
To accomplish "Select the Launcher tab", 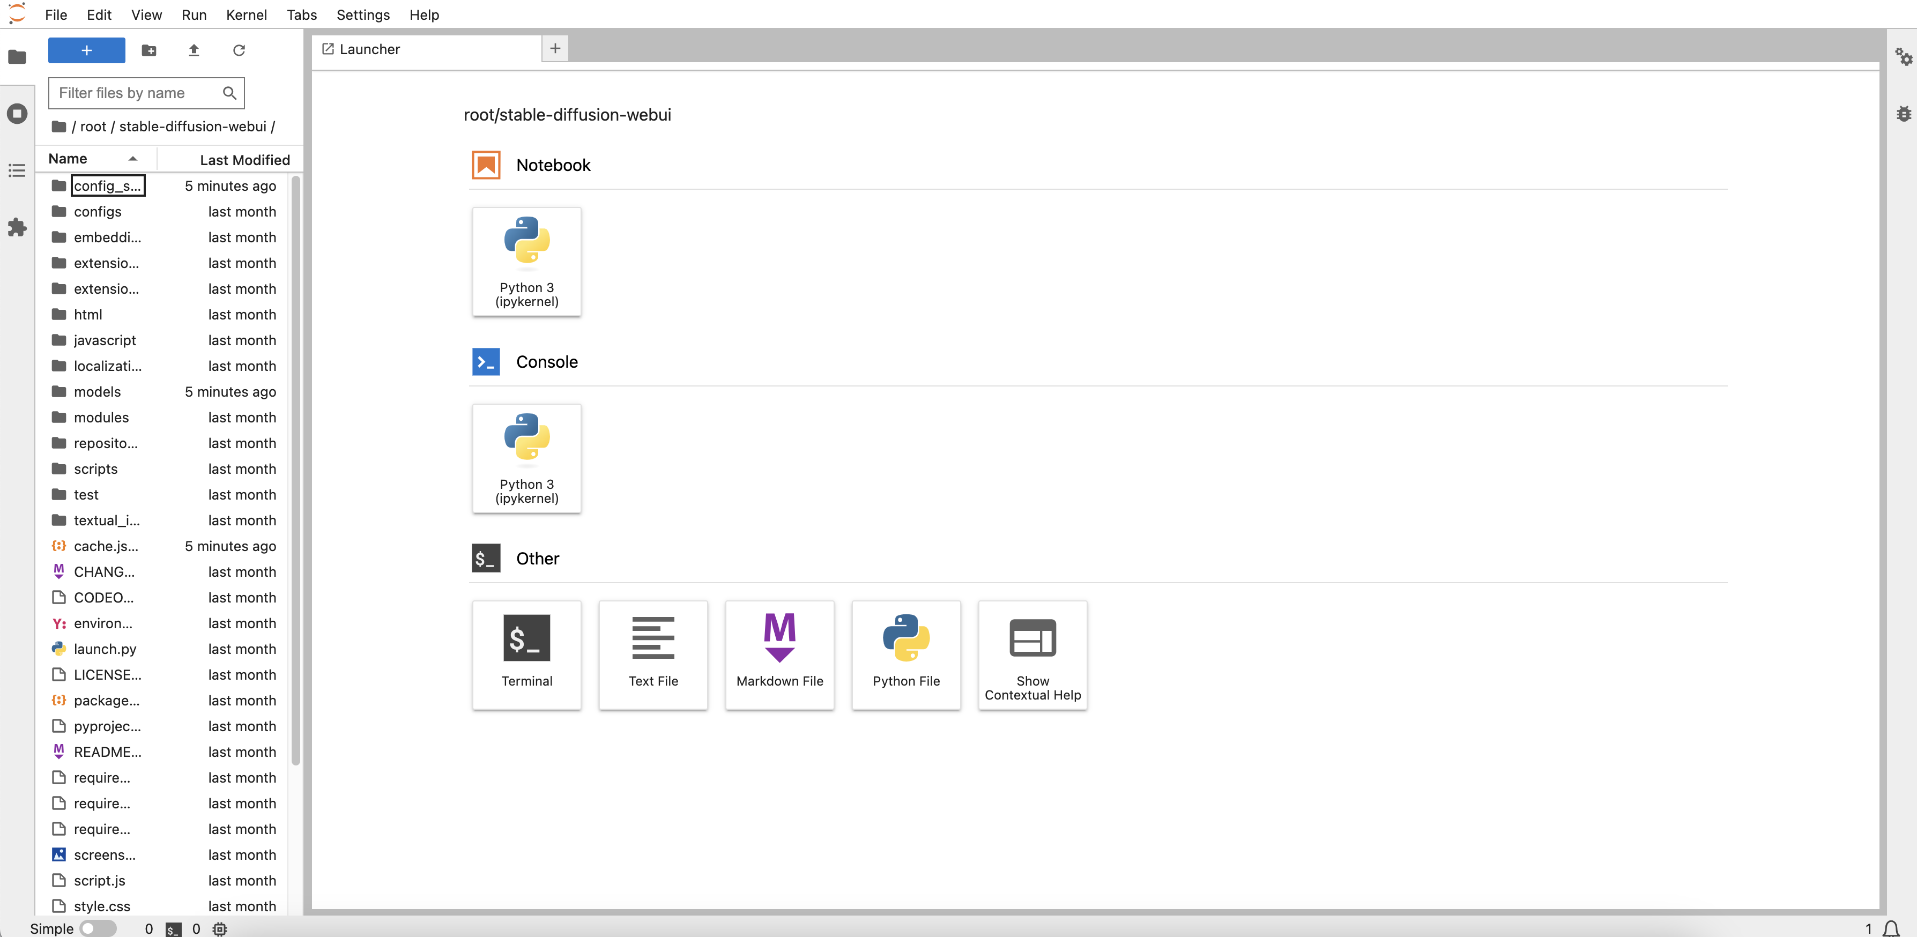I will pyautogui.click(x=426, y=49).
